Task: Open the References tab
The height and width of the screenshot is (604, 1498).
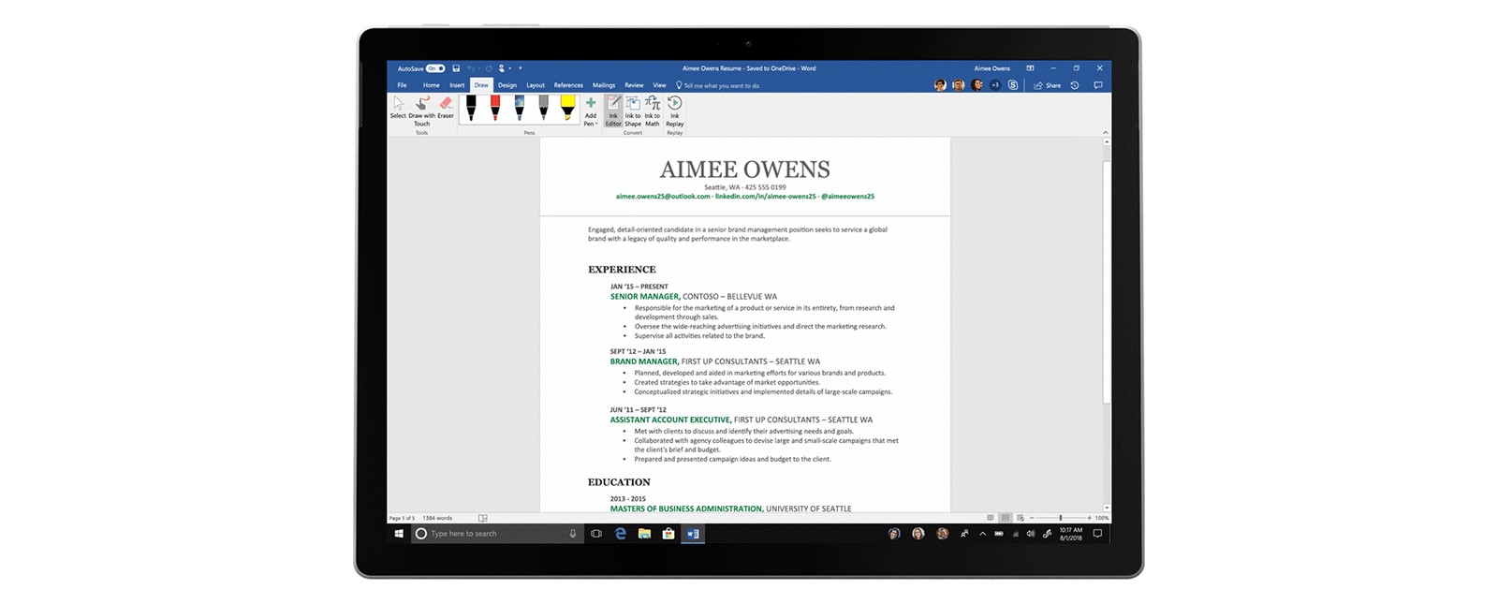Action: [x=567, y=85]
